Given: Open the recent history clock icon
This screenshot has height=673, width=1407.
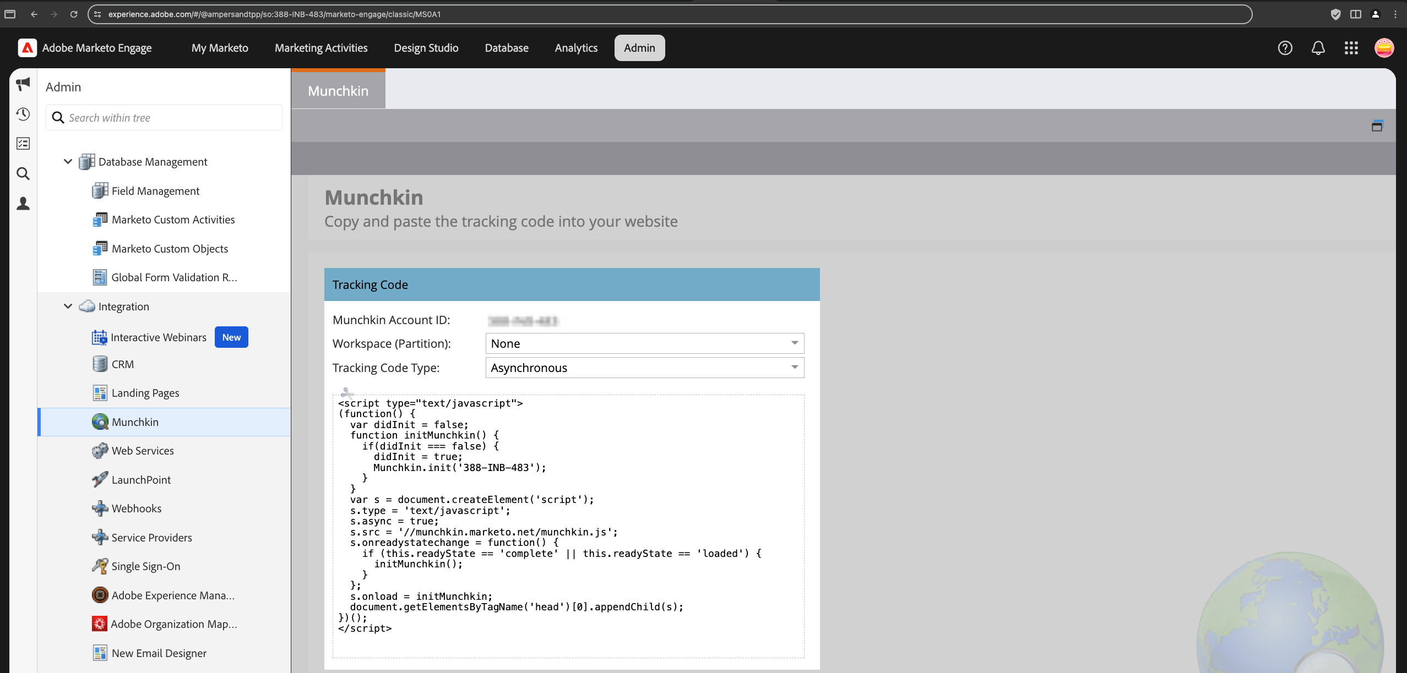Looking at the screenshot, I should tap(23, 114).
